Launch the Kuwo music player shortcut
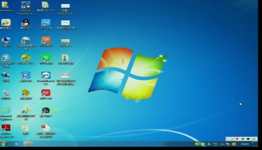The width and height of the screenshot is (262, 150). point(6,24)
